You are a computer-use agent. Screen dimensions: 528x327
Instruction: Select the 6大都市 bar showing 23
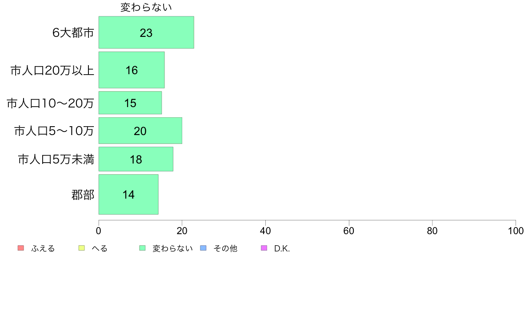pos(146,32)
